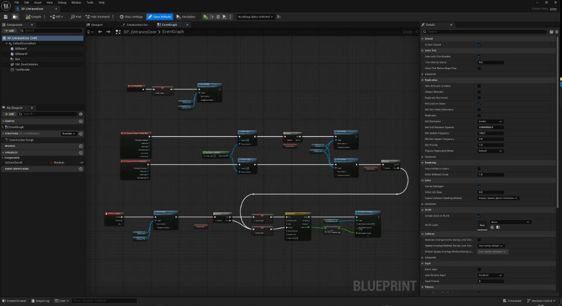The height and width of the screenshot is (306, 562).
Task: Open the Find tool in toolbar
Action: coord(76,17)
